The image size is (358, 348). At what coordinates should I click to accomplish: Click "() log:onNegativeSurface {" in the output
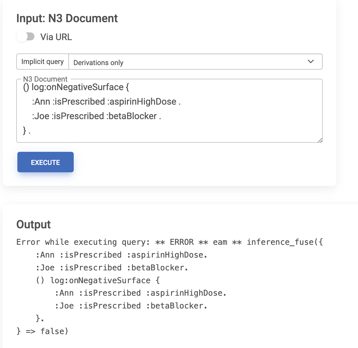pyautogui.click(x=98, y=280)
